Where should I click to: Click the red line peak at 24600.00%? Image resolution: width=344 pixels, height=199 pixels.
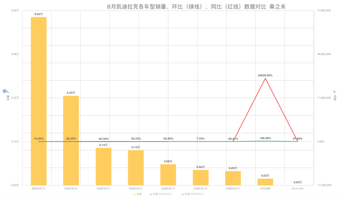(265, 78)
